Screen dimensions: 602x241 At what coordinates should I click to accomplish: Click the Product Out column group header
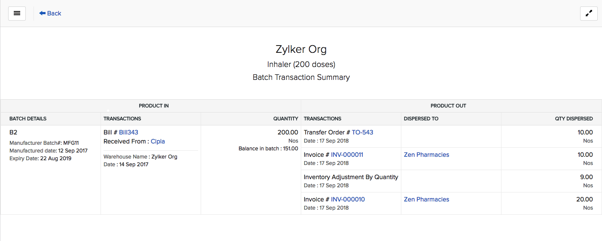[x=448, y=106]
